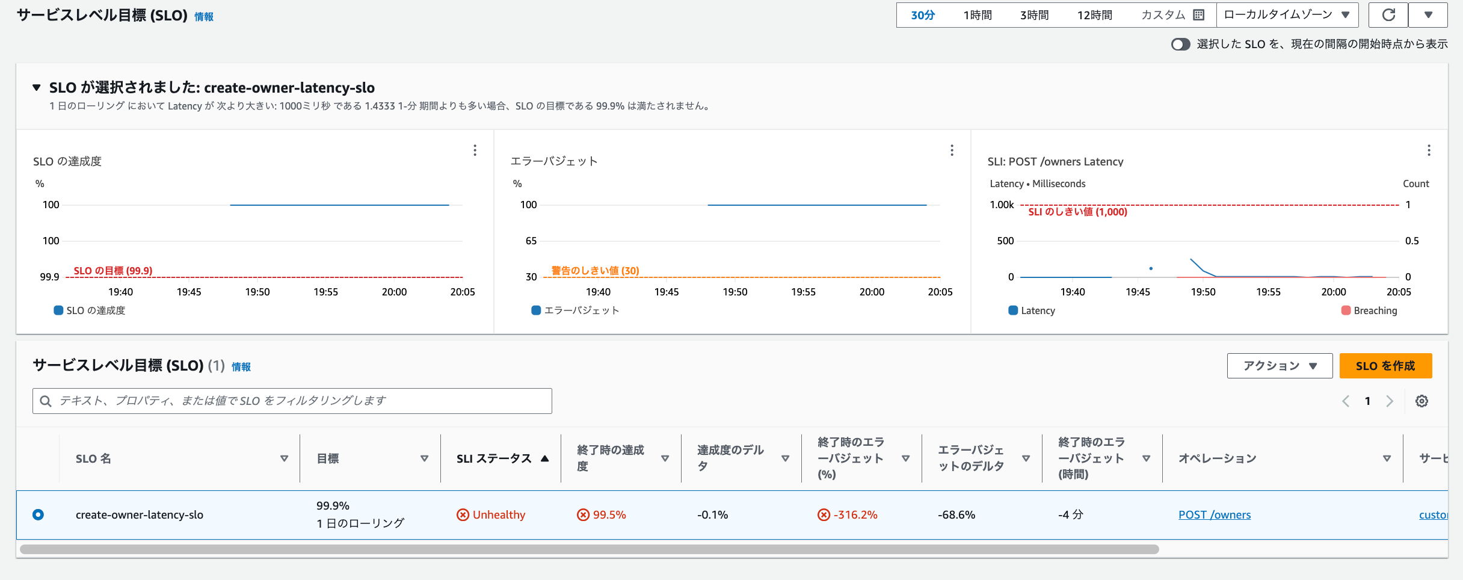
Task: Open the custom time range calendar icon
Action: [1198, 15]
